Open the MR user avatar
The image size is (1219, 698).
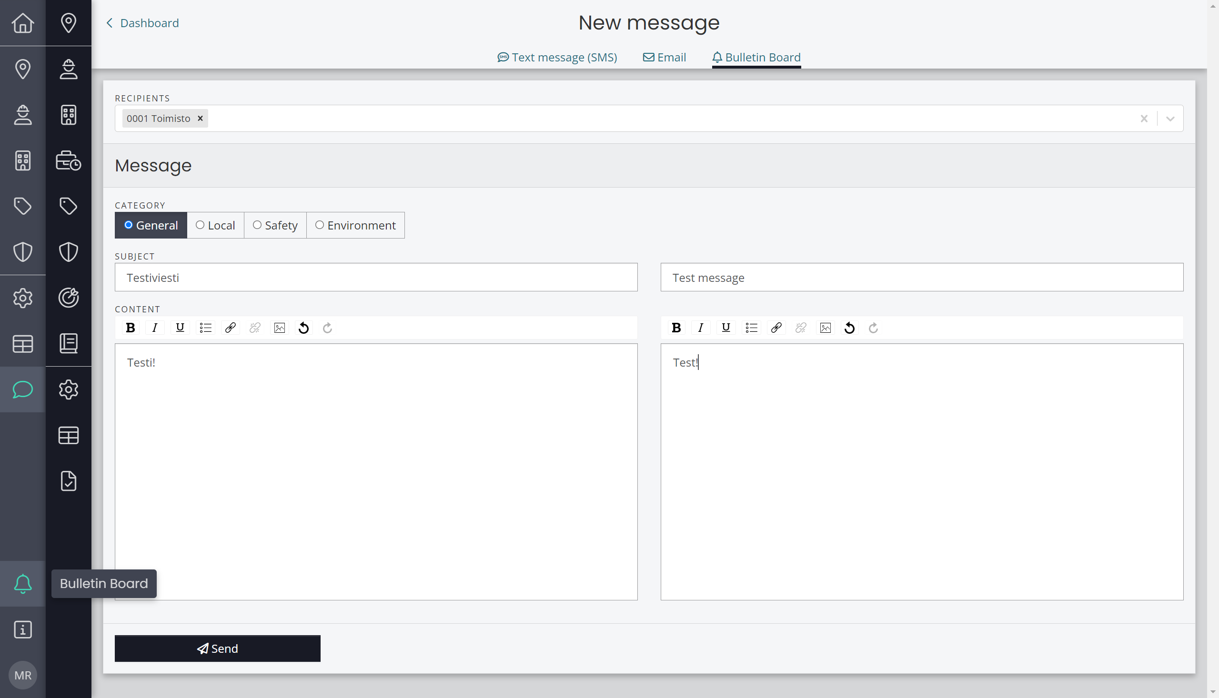click(x=22, y=675)
